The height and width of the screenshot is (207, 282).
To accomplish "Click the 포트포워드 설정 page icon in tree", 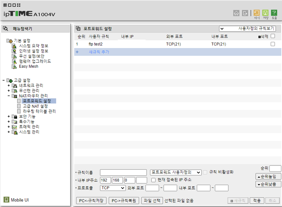I will pyautogui.click(x=19, y=101).
